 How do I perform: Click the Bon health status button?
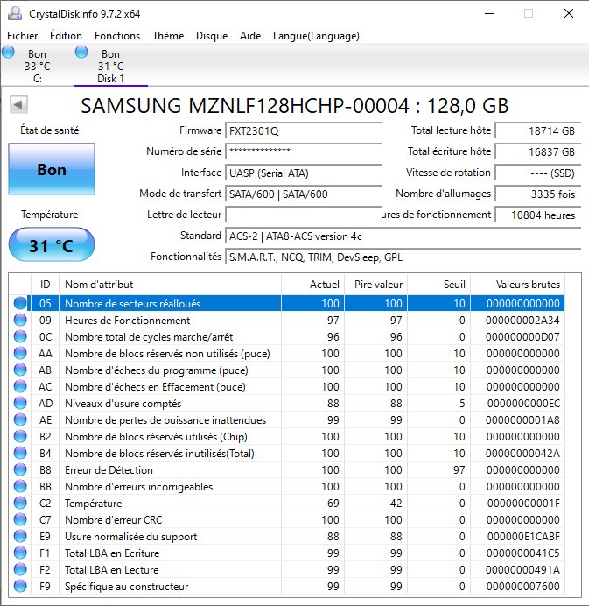tap(52, 169)
